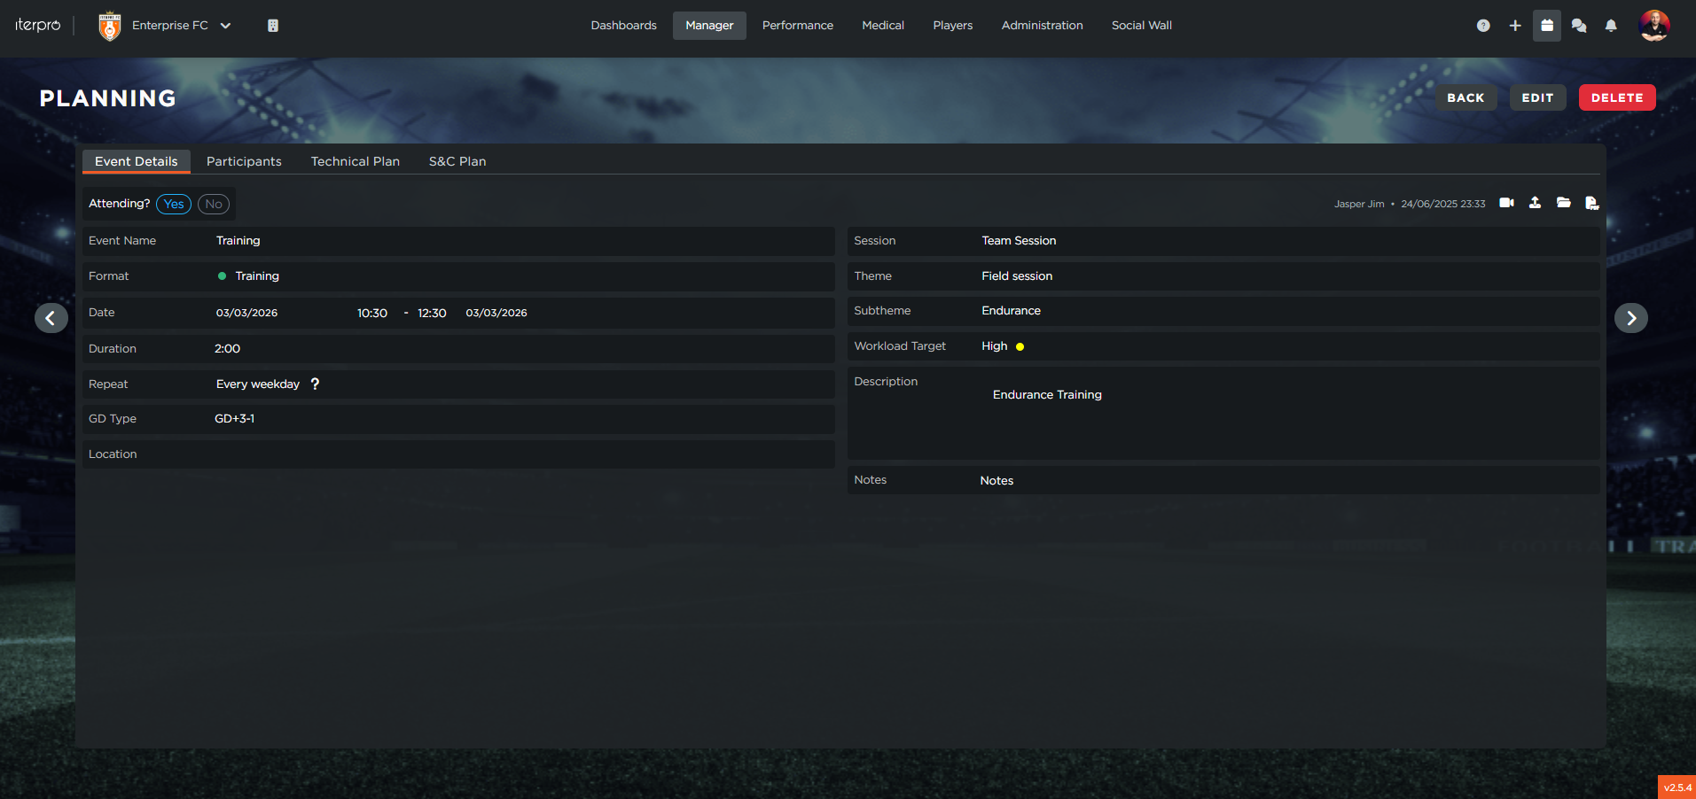The width and height of the screenshot is (1696, 799).
Task: Export the event as PDF
Action: [1591, 203]
